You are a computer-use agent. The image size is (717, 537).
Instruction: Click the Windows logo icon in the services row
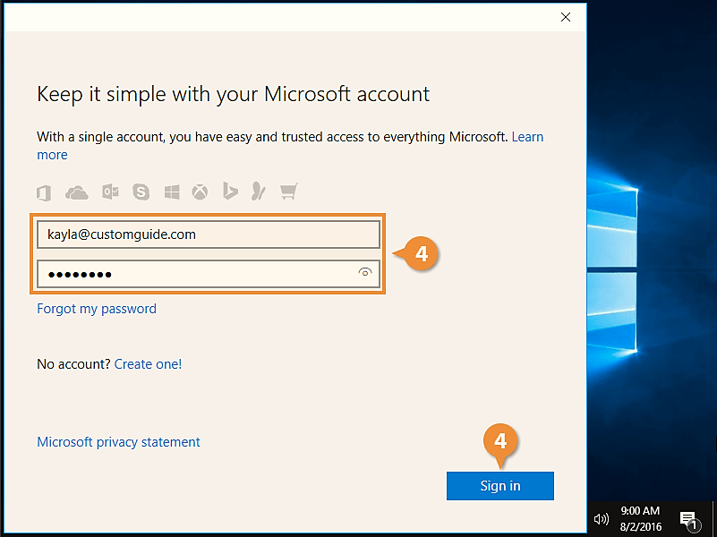click(172, 192)
